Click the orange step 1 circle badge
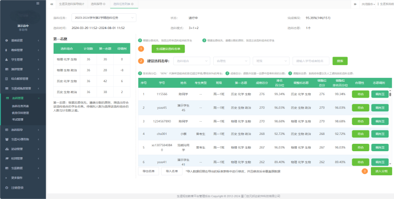Screen dimensions: 394x199 coord(141,49)
